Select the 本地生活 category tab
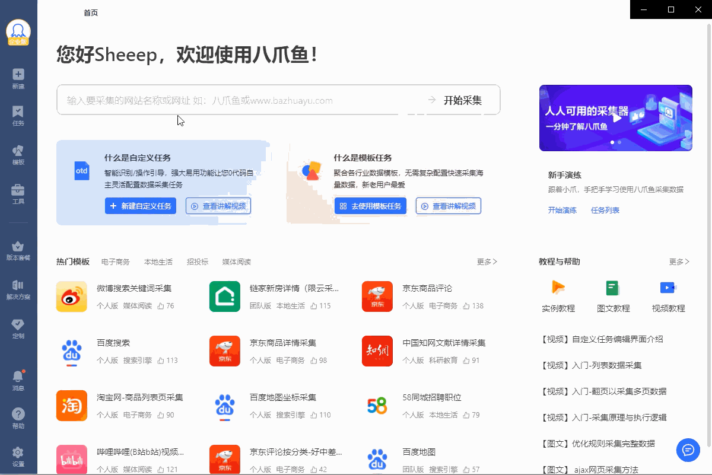 click(x=158, y=262)
